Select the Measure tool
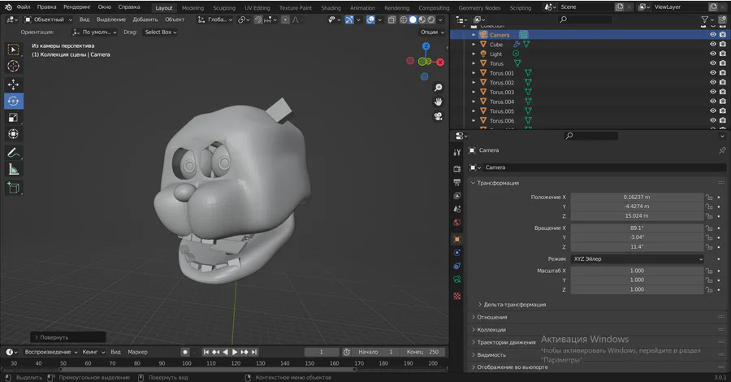Image resolution: width=731 pixels, height=382 pixels. click(x=14, y=169)
